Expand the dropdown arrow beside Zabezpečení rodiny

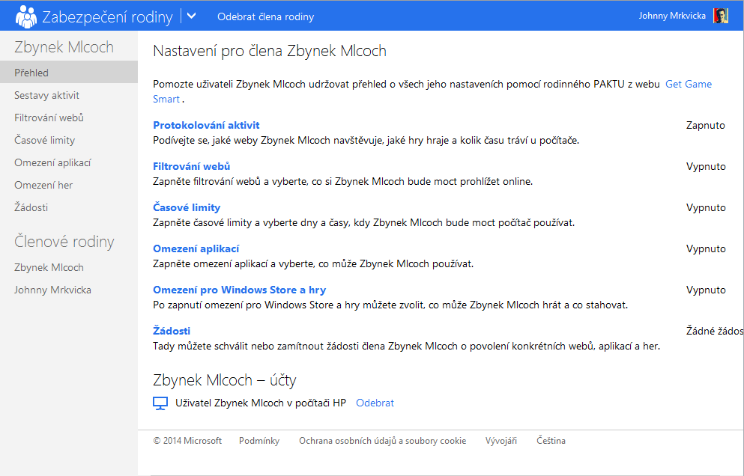coord(191,16)
